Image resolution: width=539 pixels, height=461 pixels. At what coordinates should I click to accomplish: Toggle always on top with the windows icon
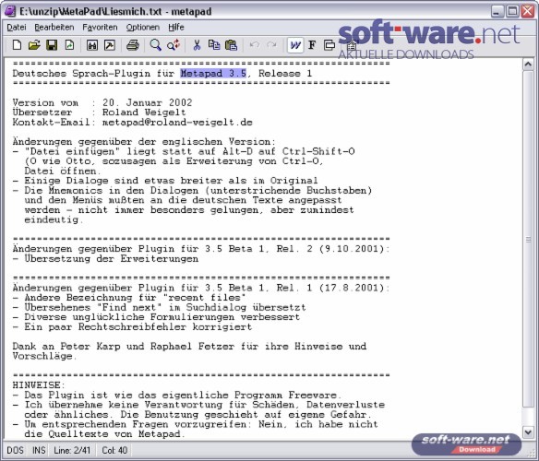(x=329, y=45)
